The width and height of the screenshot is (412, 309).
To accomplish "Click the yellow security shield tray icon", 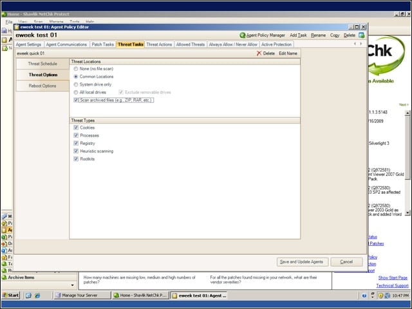I will pyautogui.click(x=380, y=295).
